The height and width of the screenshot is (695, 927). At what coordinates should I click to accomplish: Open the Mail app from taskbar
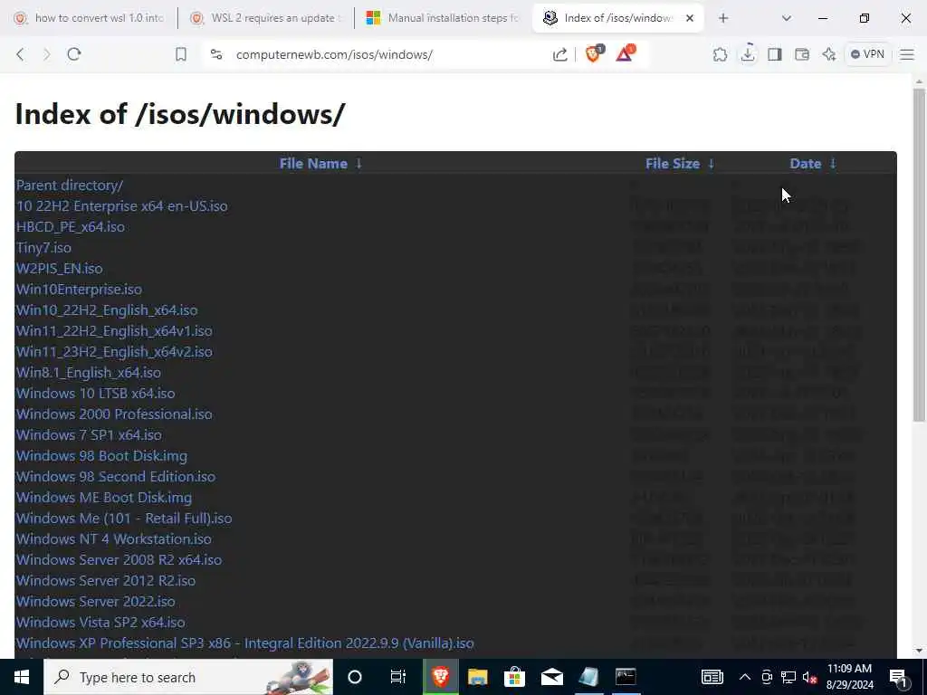(x=551, y=677)
